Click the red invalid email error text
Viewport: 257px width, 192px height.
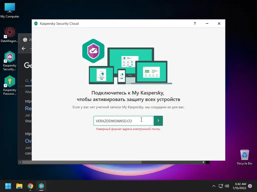[128, 129]
